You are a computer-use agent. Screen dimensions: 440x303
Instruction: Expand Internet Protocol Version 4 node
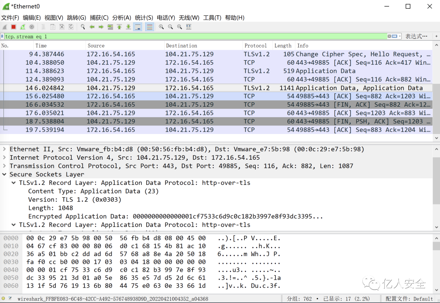click(4, 157)
